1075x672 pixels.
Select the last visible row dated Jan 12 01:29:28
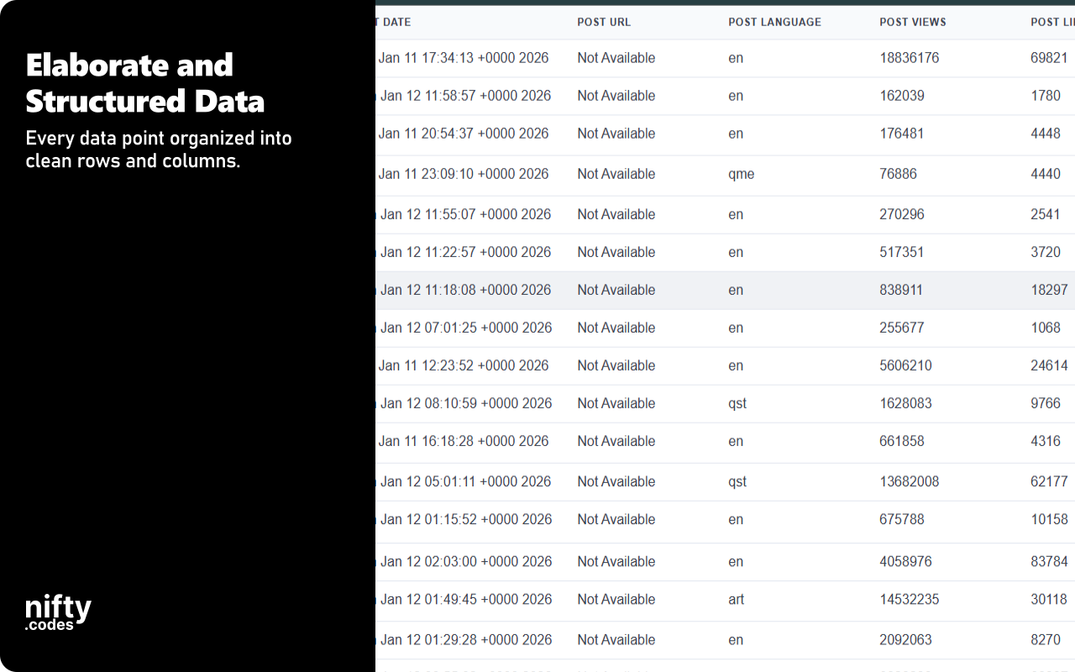tap(468, 640)
